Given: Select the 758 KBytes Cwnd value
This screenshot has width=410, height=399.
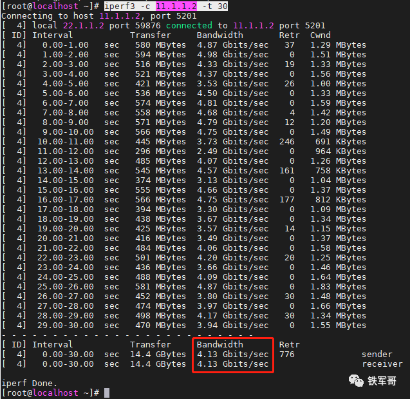Looking at the screenshot, I should pyautogui.click(x=340, y=171).
